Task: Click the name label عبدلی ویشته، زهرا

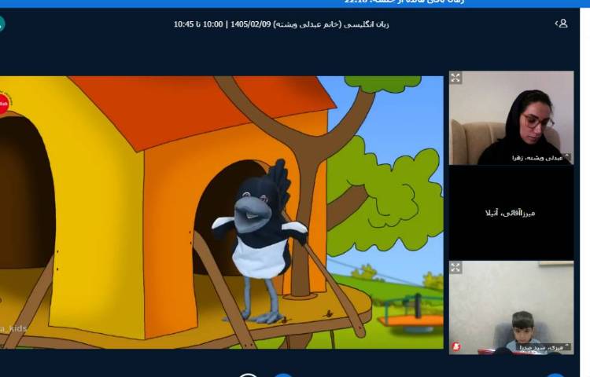Action: (x=537, y=158)
